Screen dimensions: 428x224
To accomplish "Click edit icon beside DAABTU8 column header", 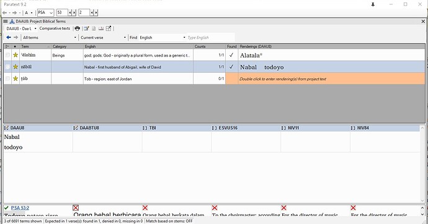I will click(x=76, y=128).
